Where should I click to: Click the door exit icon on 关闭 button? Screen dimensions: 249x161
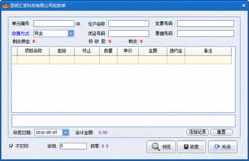point(217,147)
